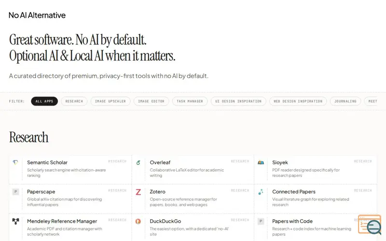Viewport: 386px width, 241px height.
Task: Click the 'A curated directory of premium' subtitle
Action: coord(109,76)
